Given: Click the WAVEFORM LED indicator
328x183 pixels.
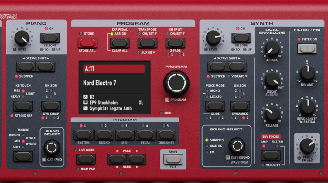Looking at the screenshot, I should [x=227, y=162].
